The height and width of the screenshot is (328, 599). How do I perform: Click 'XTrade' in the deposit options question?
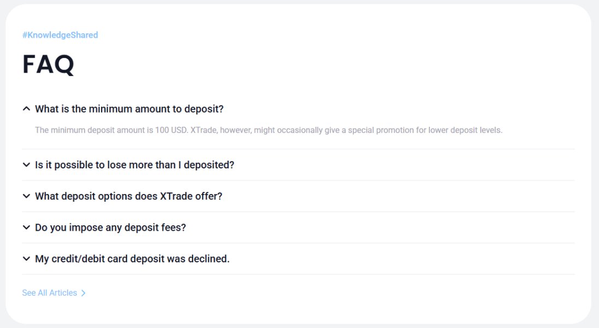tap(176, 196)
